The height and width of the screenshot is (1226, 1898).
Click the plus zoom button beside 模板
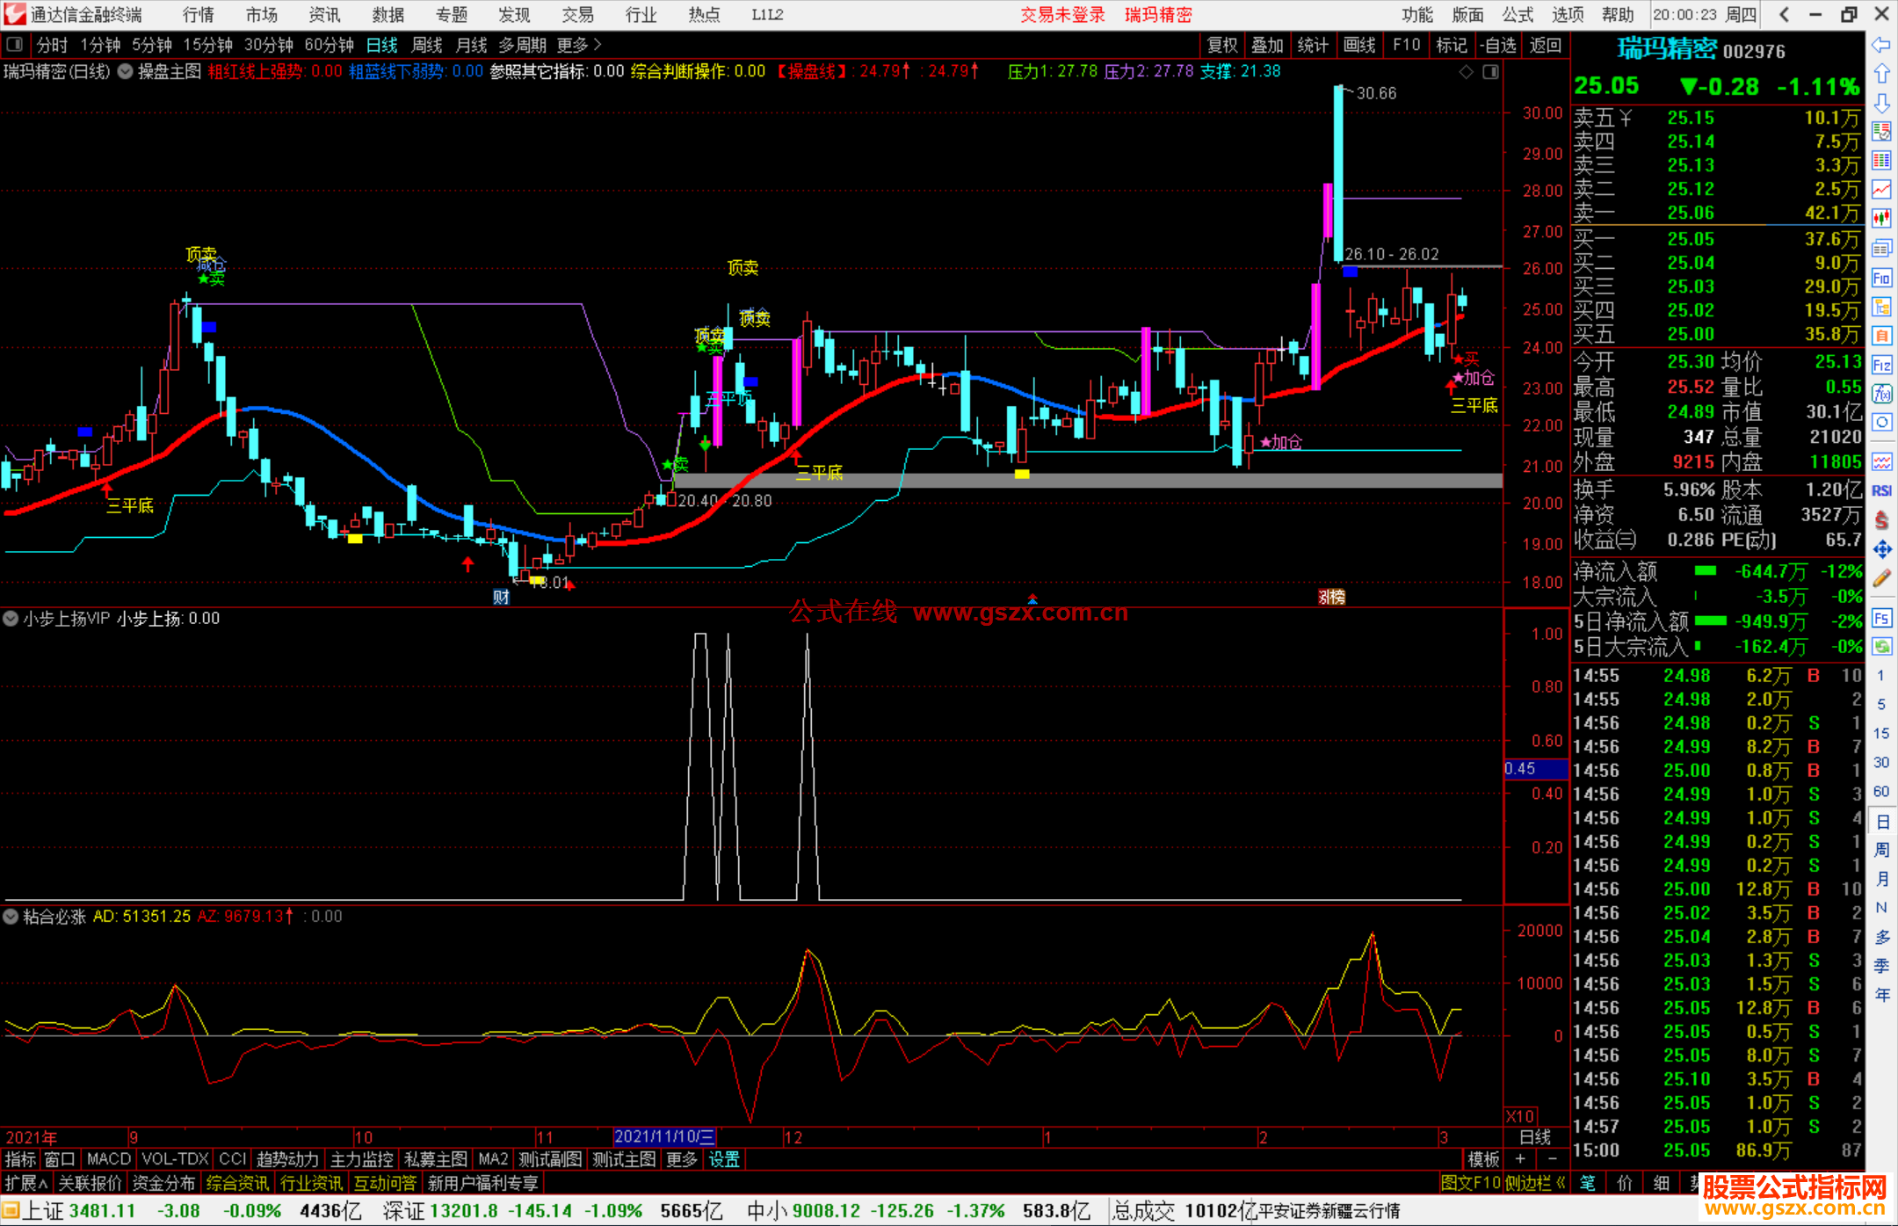1520,1159
